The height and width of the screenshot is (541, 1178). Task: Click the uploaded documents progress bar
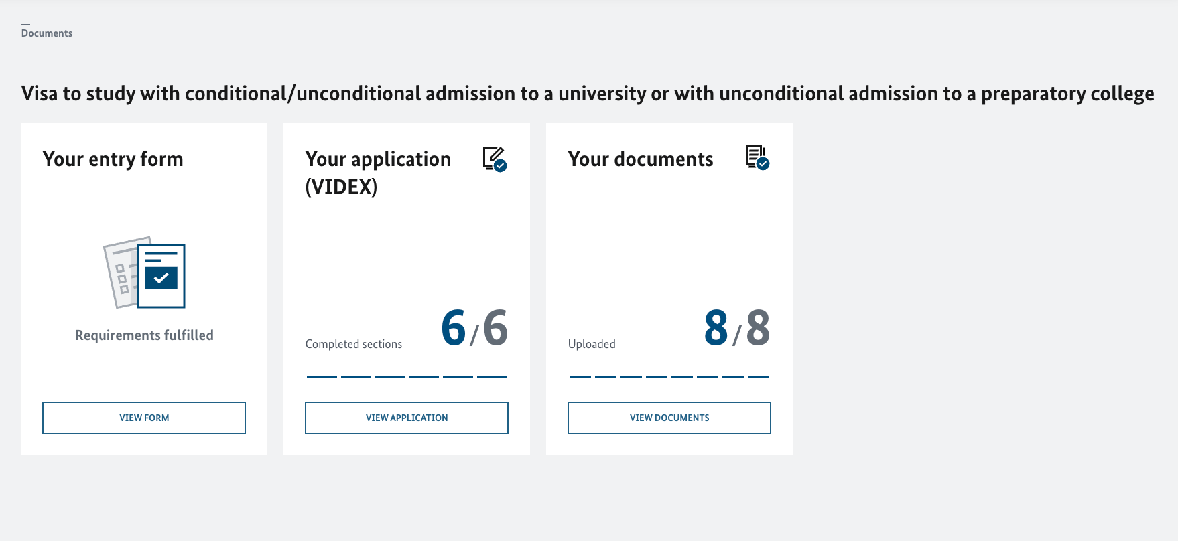tap(669, 377)
